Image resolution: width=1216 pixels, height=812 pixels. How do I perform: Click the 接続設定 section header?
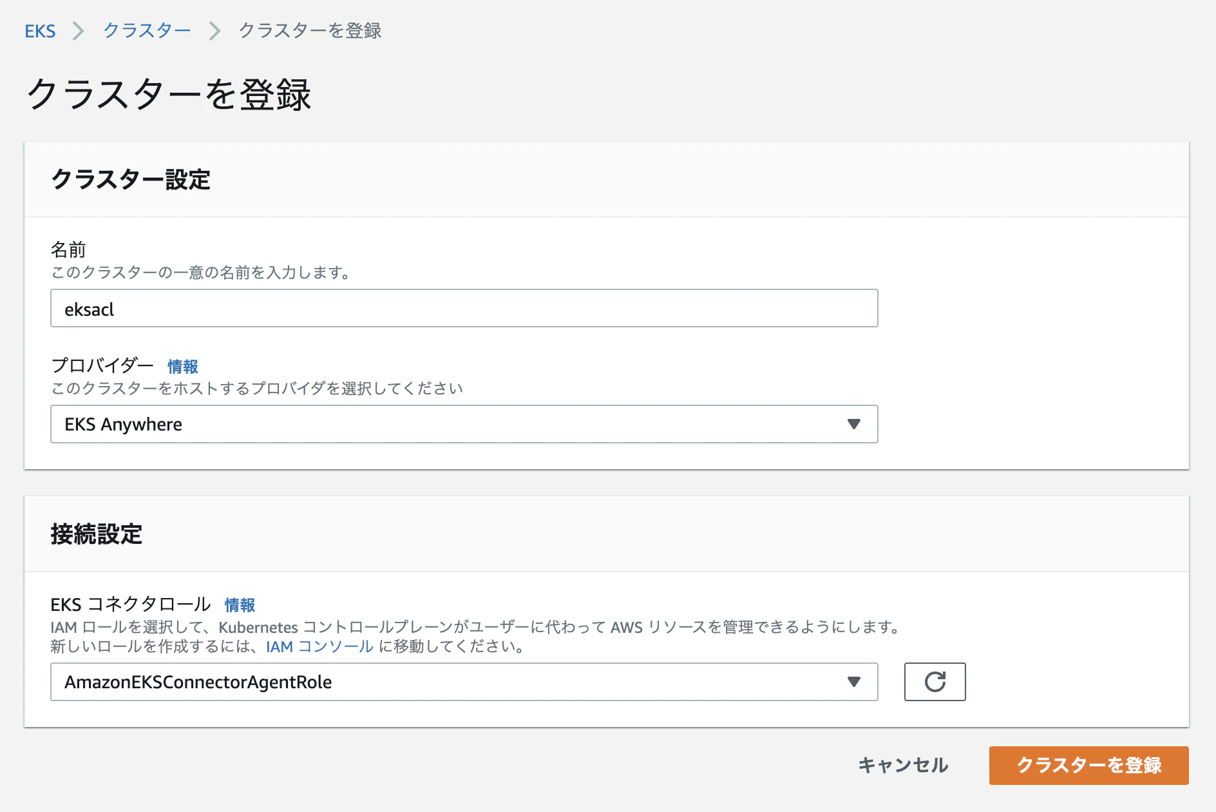pos(97,534)
